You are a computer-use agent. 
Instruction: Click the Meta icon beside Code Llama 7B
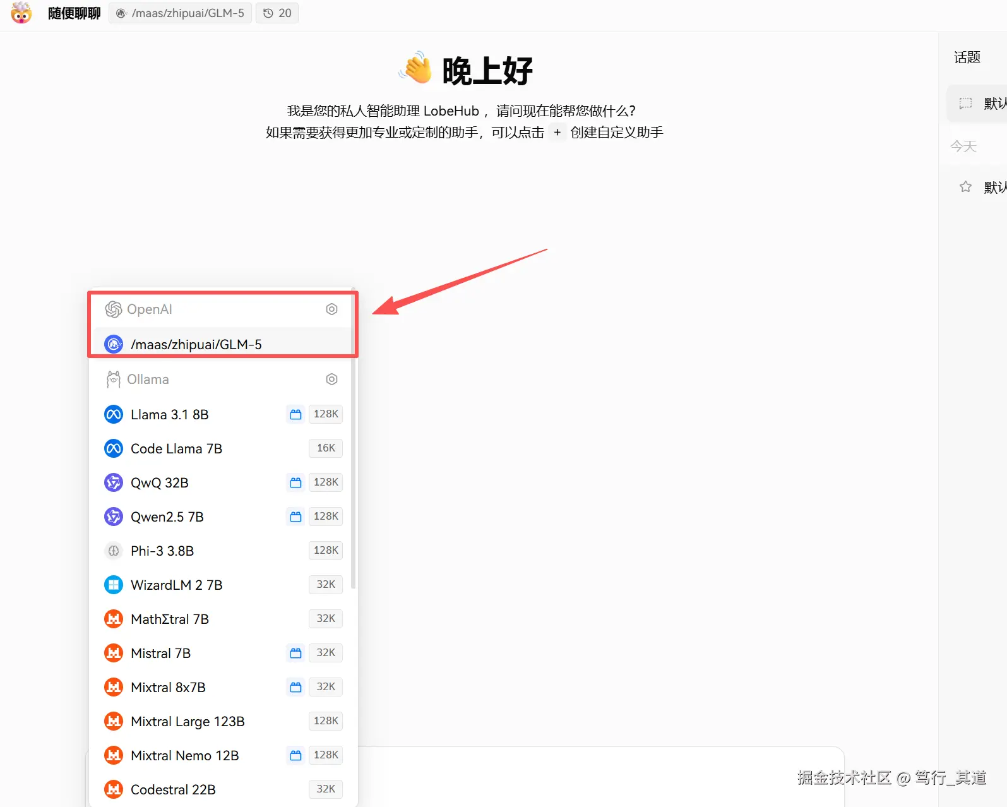click(x=114, y=448)
